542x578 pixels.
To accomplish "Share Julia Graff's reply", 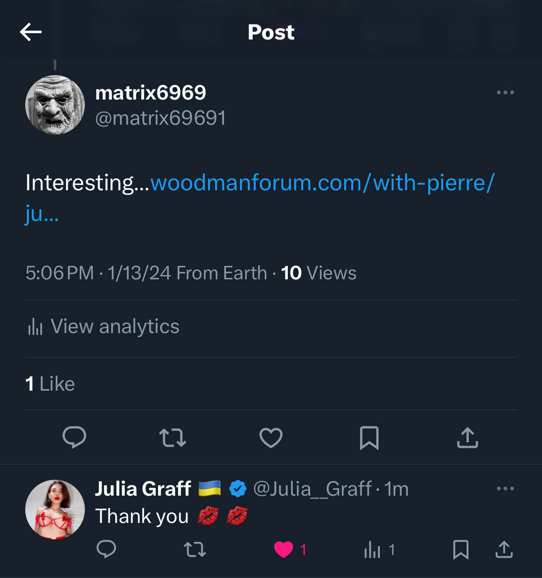I will [x=504, y=549].
